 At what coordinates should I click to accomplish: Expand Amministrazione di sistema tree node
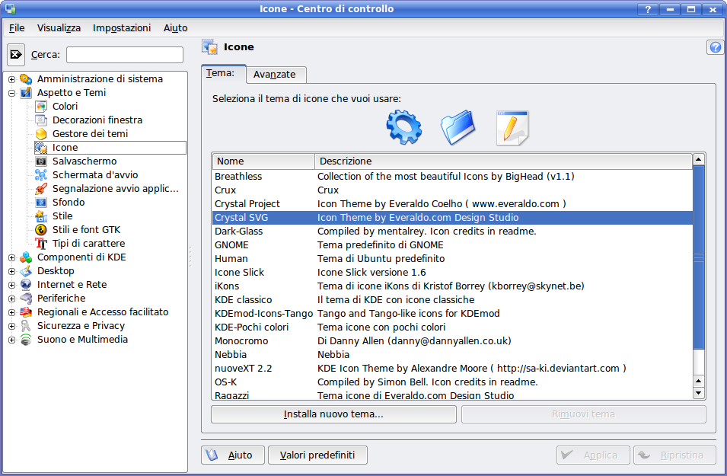11,79
